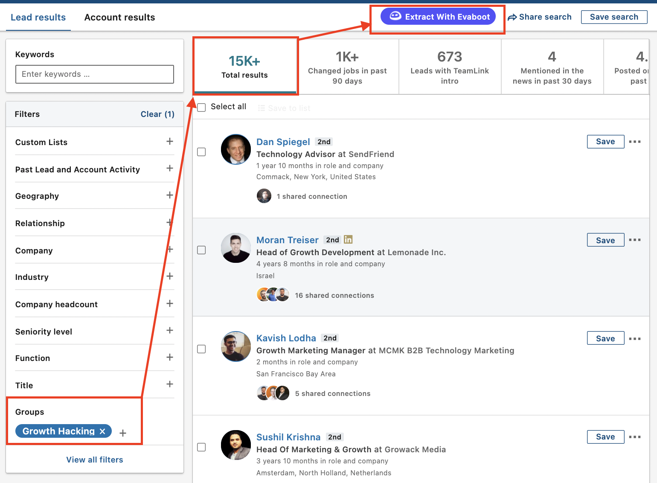657x483 pixels.
Task: Save Dan Spiegel as a lead
Action: pyautogui.click(x=605, y=142)
